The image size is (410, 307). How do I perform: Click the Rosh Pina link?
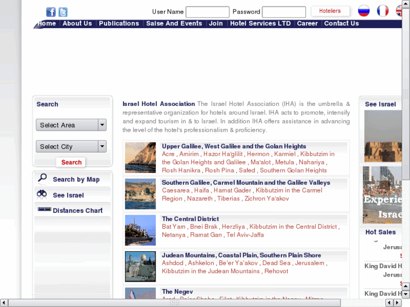pyautogui.click(x=219, y=170)
